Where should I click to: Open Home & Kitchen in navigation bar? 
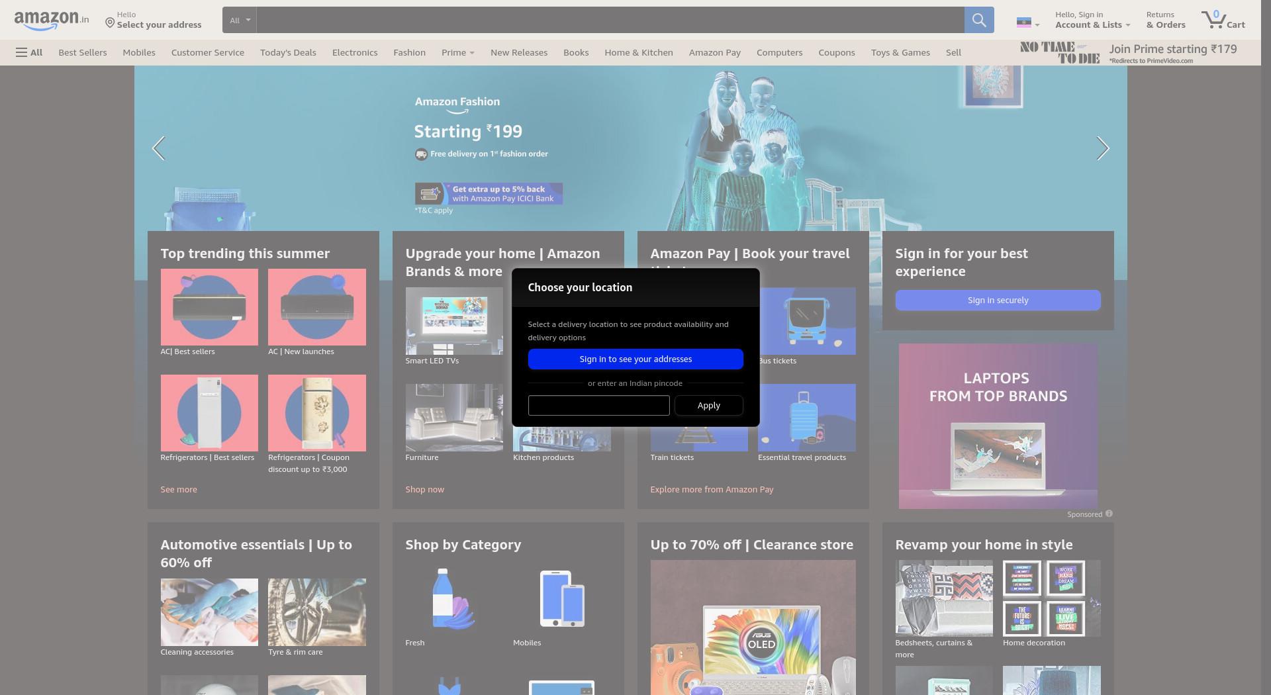[639, 52]
